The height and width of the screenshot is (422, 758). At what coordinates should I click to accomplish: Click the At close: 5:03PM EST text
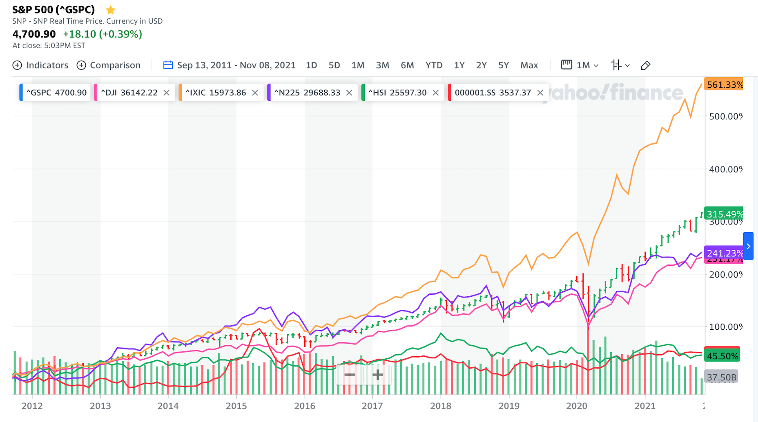coord(49,46)
